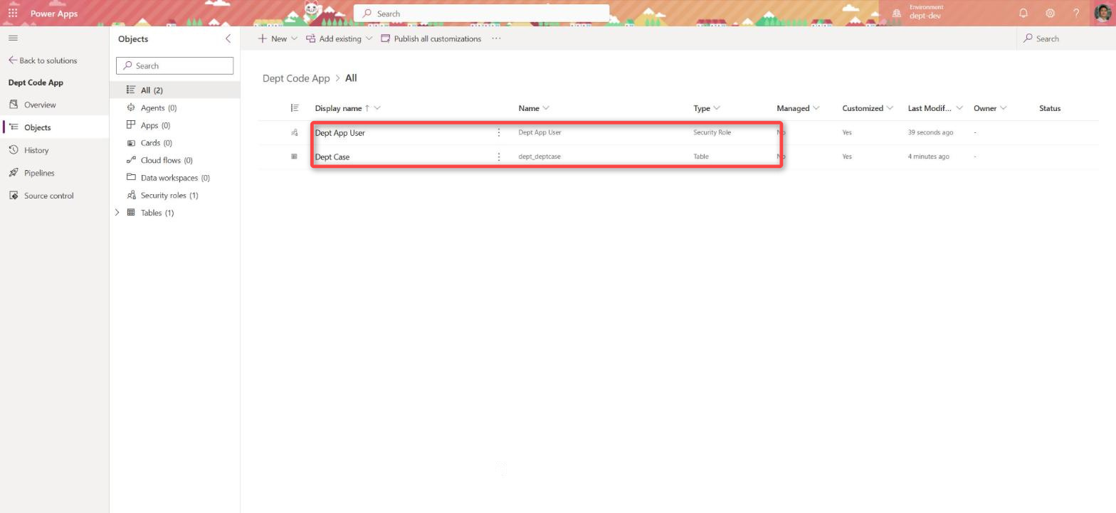The width and height of the screenshot is (1116, 513).
Task: Click Publish all customizations
Action: 431,38
